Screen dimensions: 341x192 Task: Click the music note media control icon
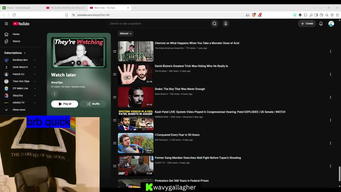[311, 15]
